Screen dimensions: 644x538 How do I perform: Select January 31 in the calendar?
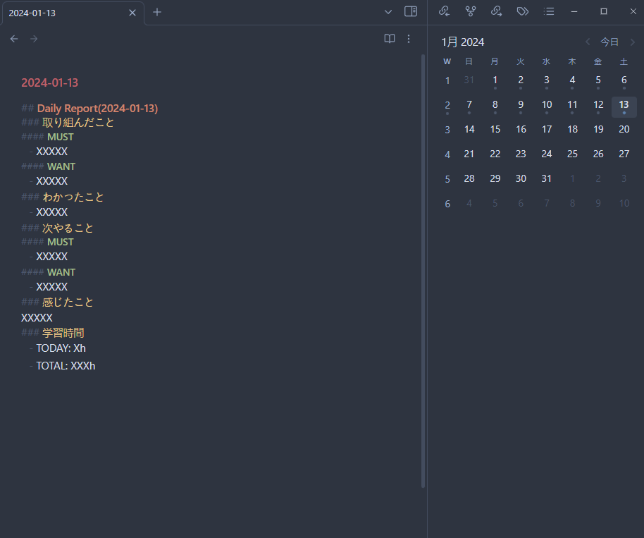point(546,179)
